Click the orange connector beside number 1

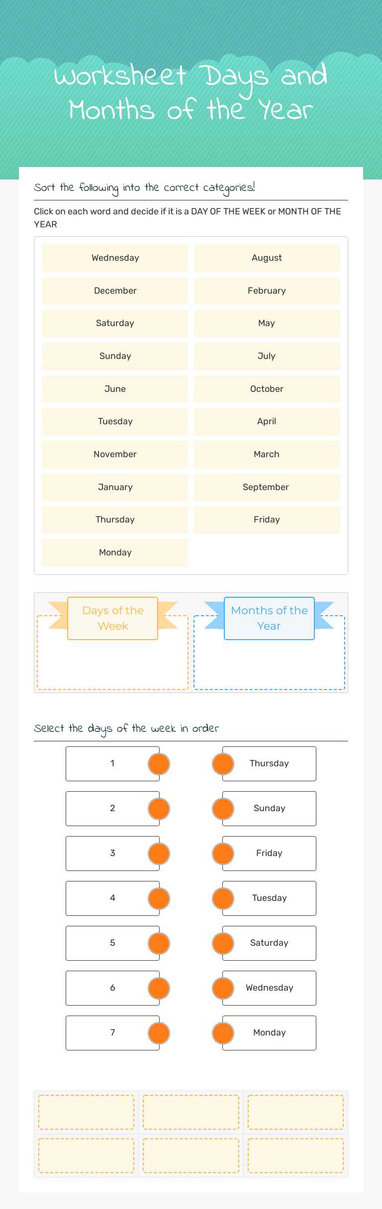coord(158,763)
